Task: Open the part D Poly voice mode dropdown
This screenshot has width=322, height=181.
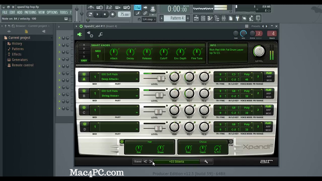Action: click(x=247, y=124)
